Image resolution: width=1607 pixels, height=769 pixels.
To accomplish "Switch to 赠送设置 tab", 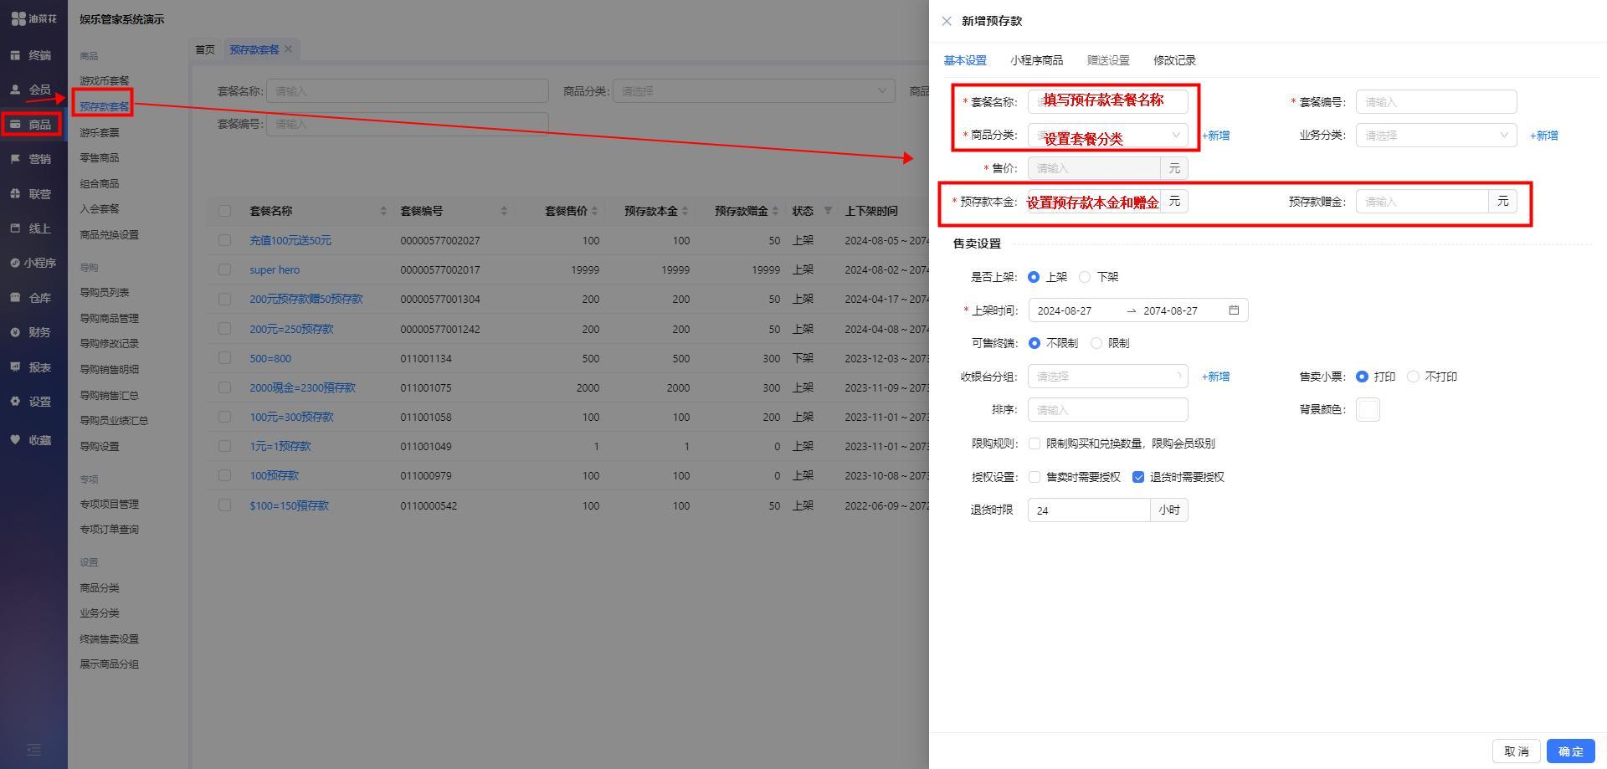I will 1108,60.
